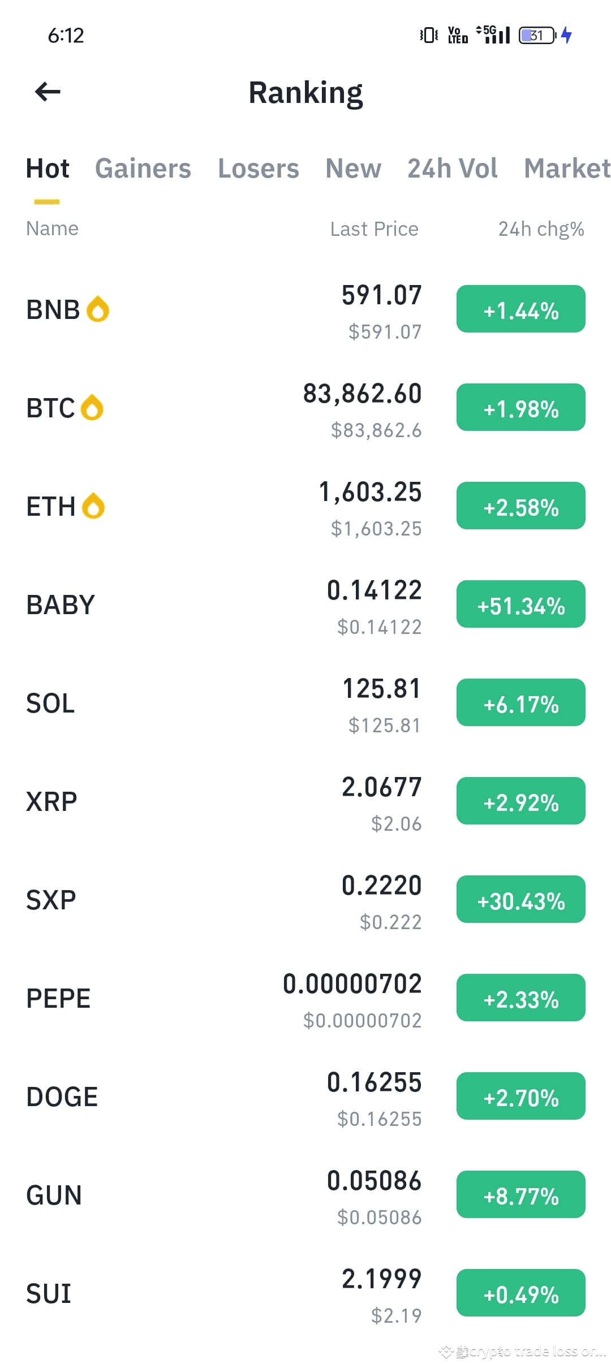Select the 24h Vol tab
Viewport: 611px width, 1364px height.
click(x=453, y=169)
